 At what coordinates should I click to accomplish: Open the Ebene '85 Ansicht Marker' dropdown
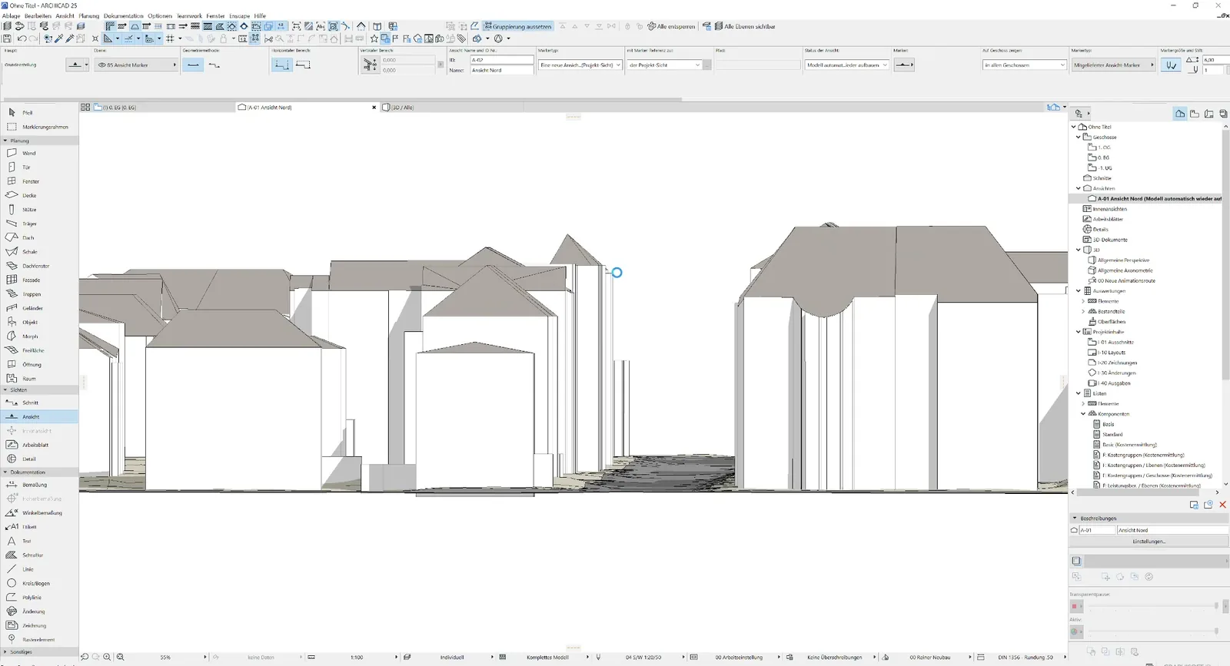click(136, 65)
